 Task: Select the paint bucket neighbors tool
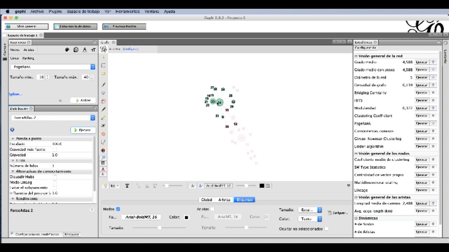[103, 101]
